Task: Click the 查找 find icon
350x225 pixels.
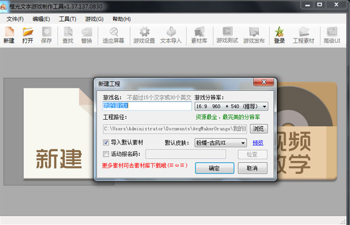Action: coord(68,35)
